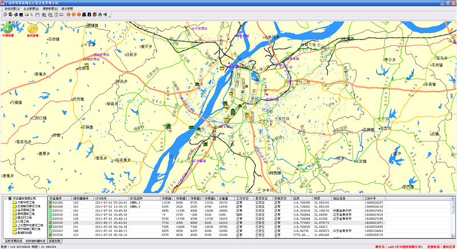Click the longitude 118.771583 cell
The width and height of the screenshot is (457, 249).
[302, 223]
